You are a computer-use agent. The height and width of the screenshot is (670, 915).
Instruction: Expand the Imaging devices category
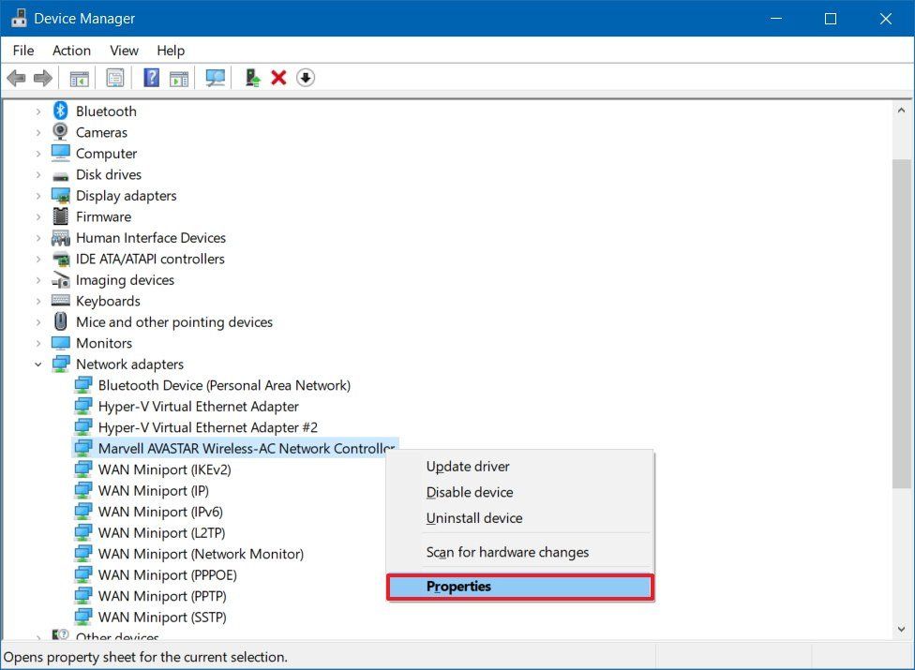(37, 280)
